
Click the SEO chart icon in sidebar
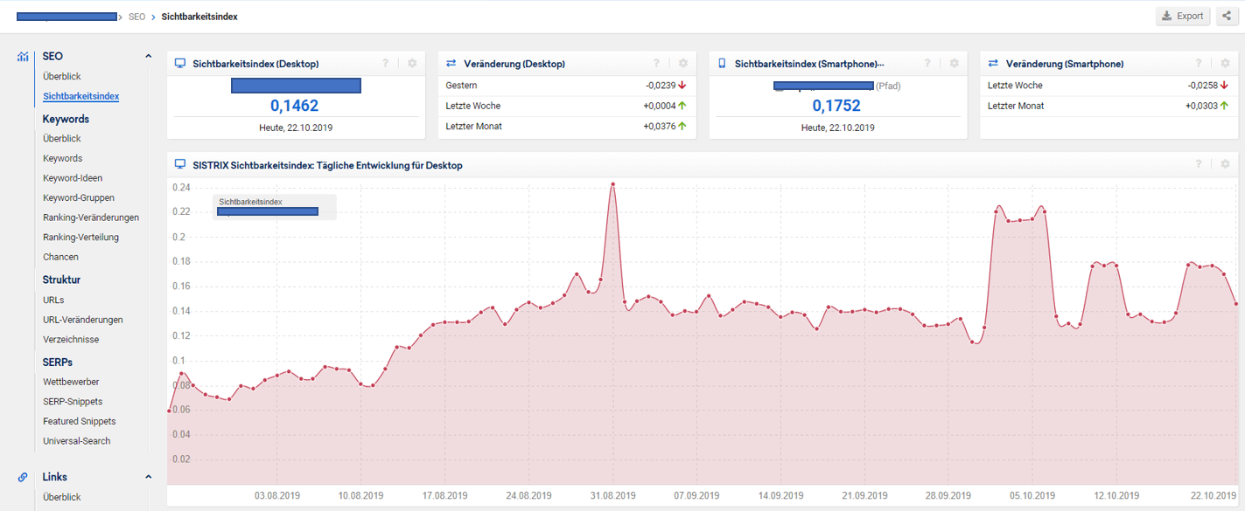(x=23, y=57)
